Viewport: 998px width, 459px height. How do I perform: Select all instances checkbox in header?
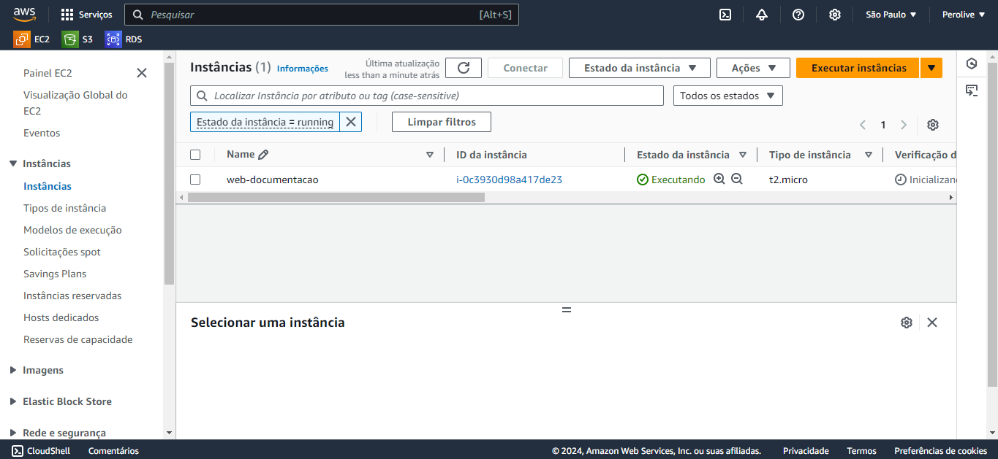point(195,155)
